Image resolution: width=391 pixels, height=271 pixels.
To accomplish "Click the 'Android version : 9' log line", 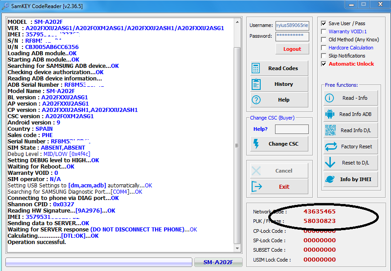I will click(34, 123).
